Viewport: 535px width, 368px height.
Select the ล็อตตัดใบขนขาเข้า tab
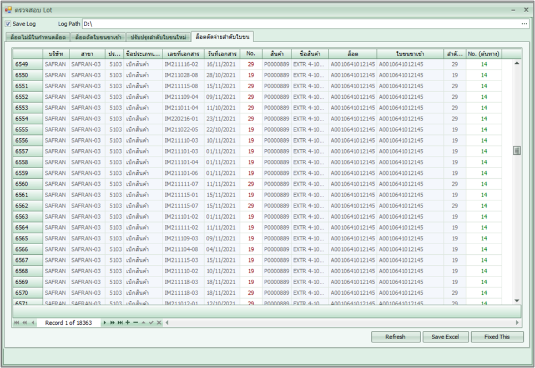click(98, 37)
